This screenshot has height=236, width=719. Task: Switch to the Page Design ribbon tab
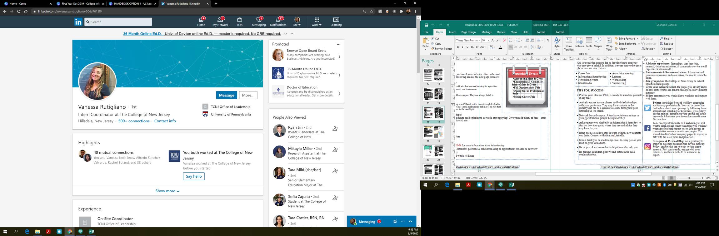pos(468,32)
